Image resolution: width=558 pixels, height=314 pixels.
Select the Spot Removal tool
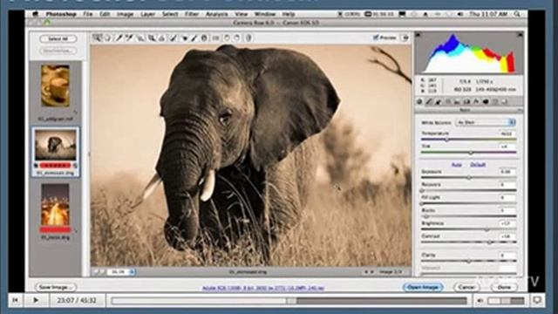pos(174,38)
